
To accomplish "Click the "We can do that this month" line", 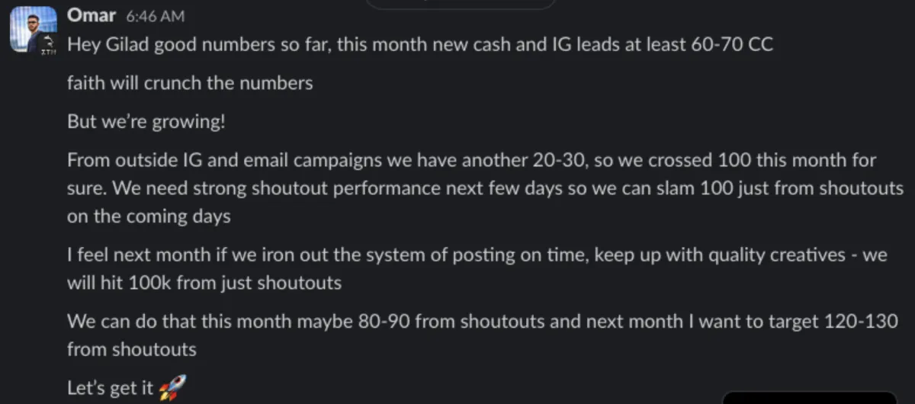I will point(482,321).
